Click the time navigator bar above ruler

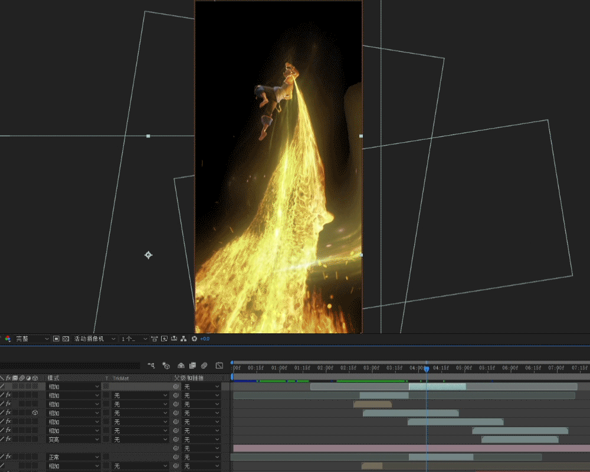[x=411, y=362]
